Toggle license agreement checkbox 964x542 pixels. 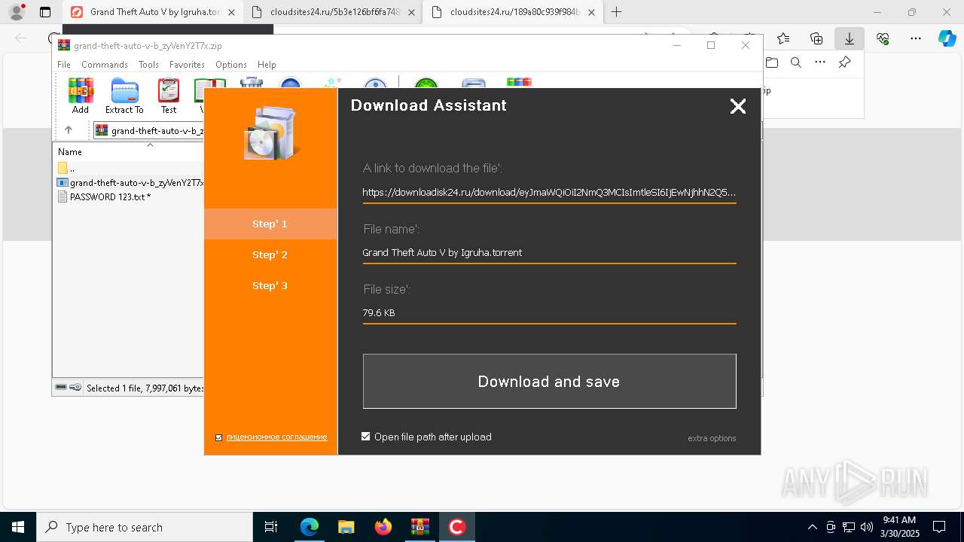[219, 437]
